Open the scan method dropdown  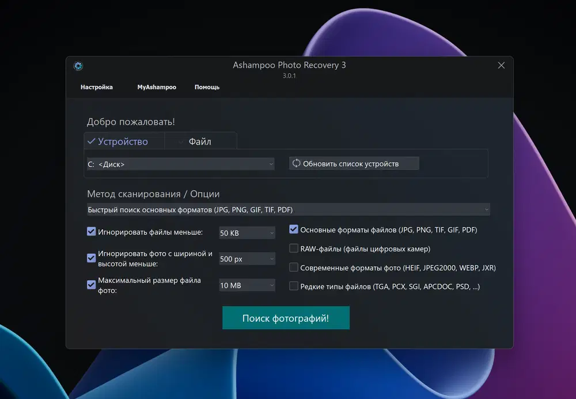[289, 210]
